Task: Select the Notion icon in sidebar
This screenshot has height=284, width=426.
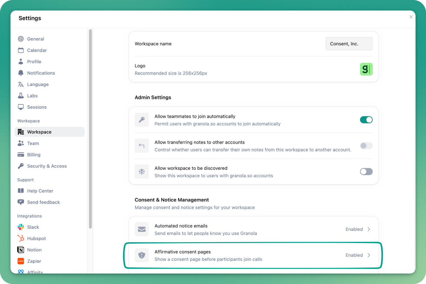Action: (21, 250)
